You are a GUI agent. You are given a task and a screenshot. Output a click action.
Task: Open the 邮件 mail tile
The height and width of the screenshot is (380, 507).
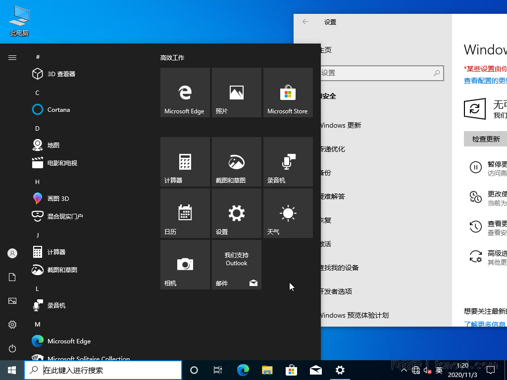[236, 265]
